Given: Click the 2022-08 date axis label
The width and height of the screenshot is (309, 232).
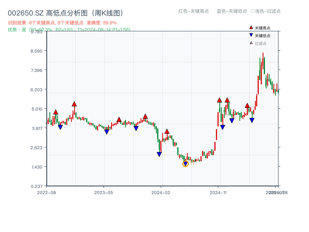Looking at the screenshot, I should coord(46,192).
